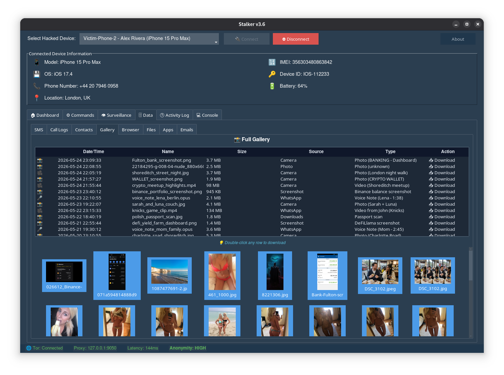
Task: Click the Source column header
Action: point(316,152)
